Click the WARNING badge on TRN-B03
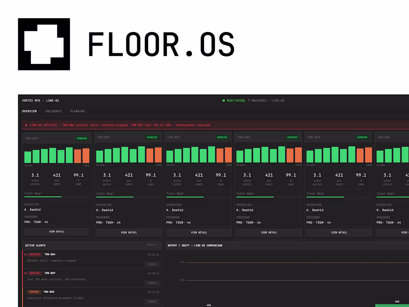This screenshot has height=307, width=409. [x=34, y=292]
